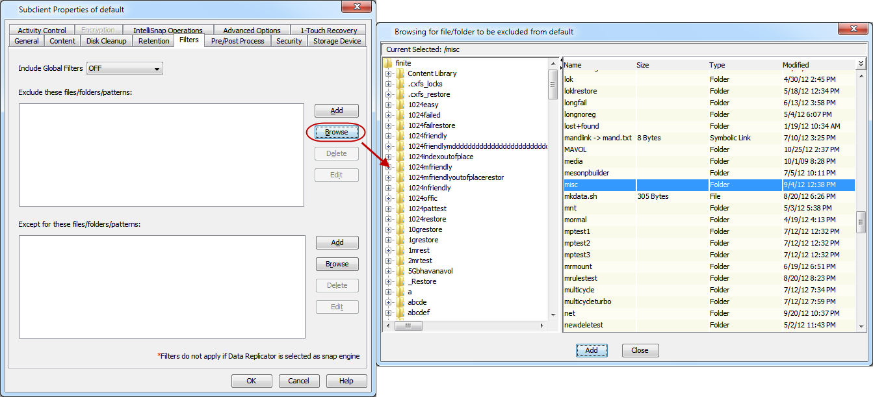Expand the 1024failed tree node
The height and width of the screenshot is (397, 873).
[388, 115]
